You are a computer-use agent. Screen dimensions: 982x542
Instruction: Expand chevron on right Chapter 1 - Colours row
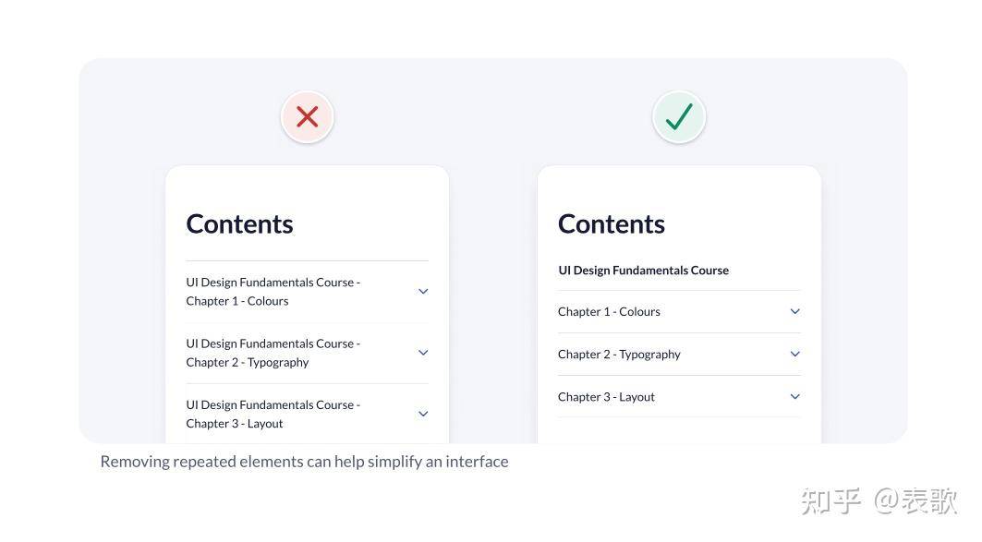pos(795,312)
